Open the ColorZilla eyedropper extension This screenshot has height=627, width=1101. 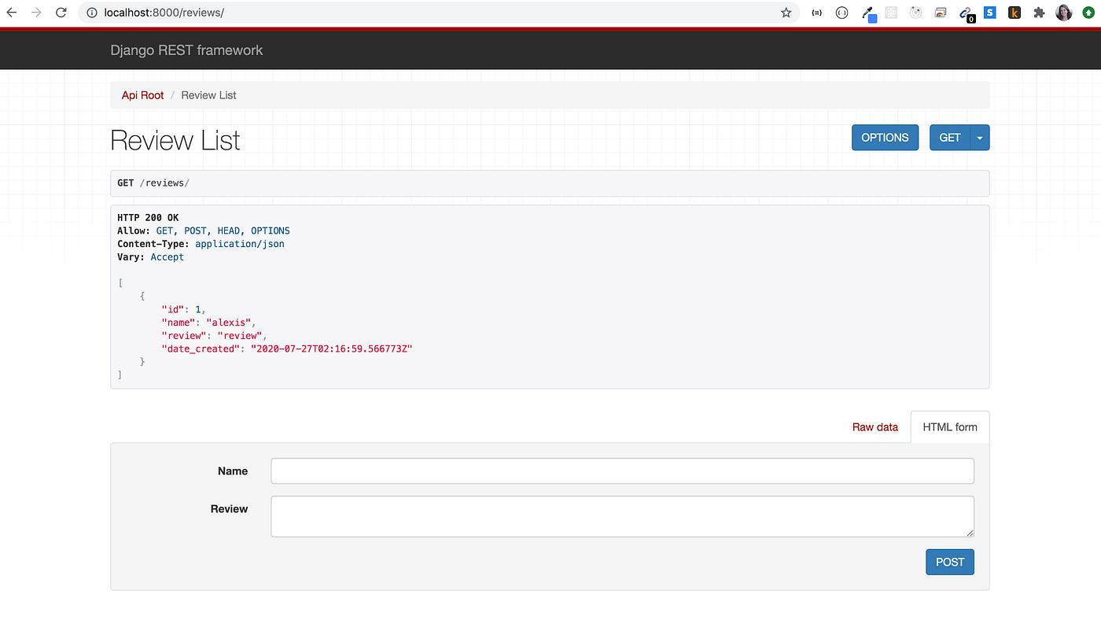click(868, 12)
